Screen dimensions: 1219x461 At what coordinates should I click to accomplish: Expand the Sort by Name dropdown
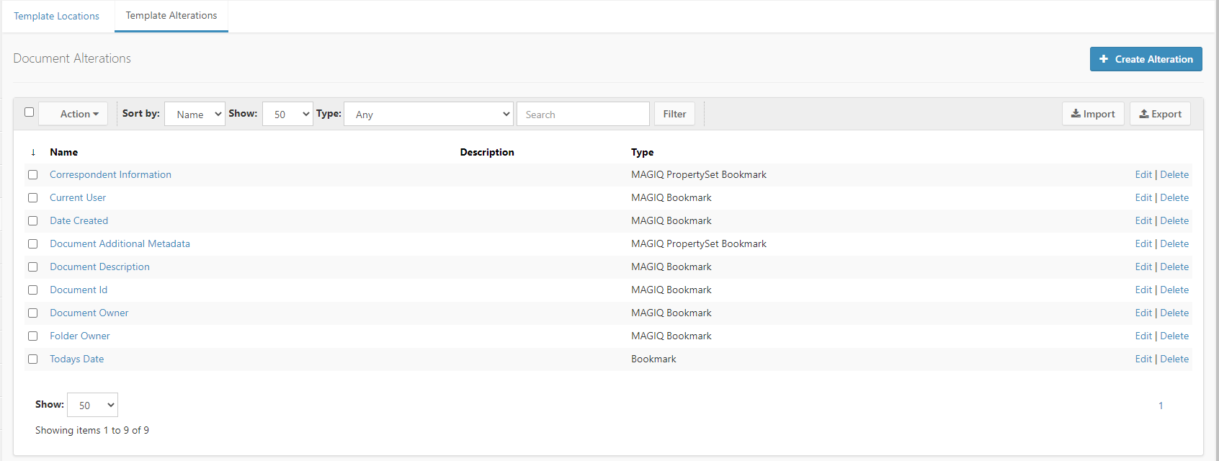[195, 114]
